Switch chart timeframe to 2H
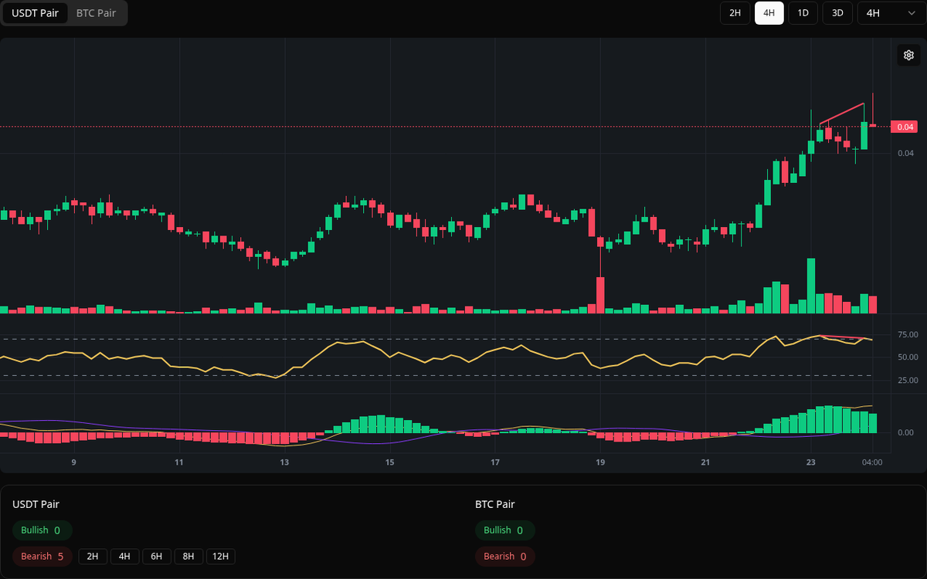927x579 pixels. pos(734,13)
